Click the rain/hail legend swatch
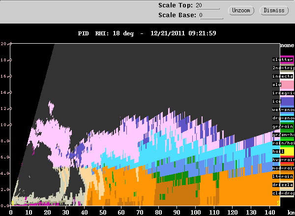This screenshot has height=216, width=295. click(287, 143)
